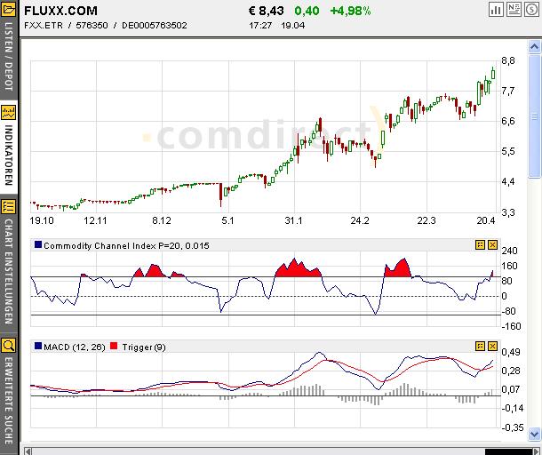This screenshot has height=455, width=542.
Task: Click the Chart Einstellungen icon
Action: click(x=8, y=207)
